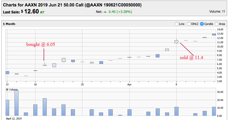Click the 8 date axis label
229x120 pixels.
176,85
